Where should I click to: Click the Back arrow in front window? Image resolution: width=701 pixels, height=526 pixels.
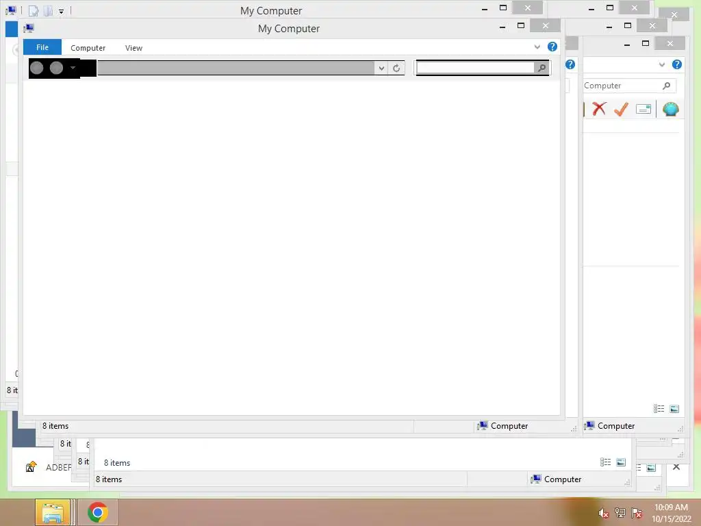point(37,68)
